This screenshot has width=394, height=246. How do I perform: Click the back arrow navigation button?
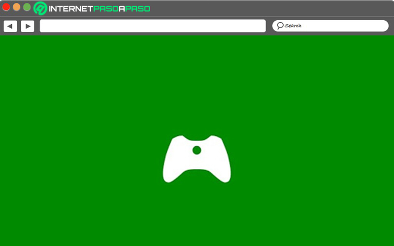10,26
